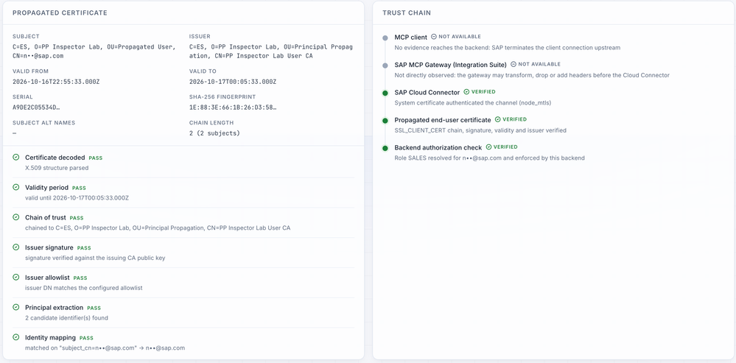The width and height of the screenshot is (736, 363).
Task: Click the MCP client step title
Action: pyautogui.click(x=410, y=37)
